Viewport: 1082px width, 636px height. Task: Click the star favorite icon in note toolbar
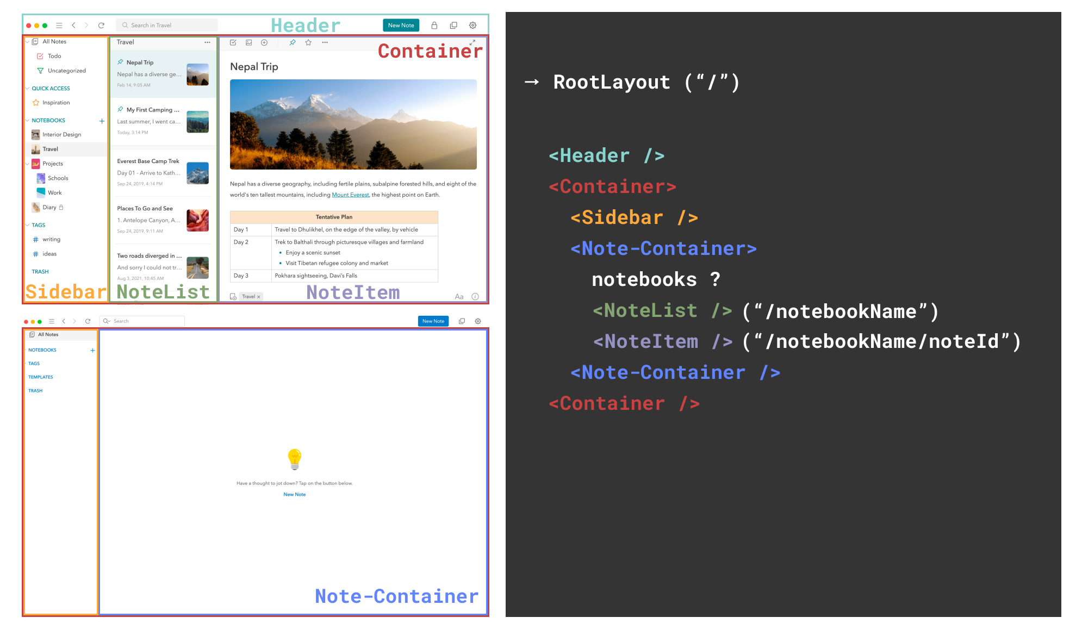pos(308,42)
